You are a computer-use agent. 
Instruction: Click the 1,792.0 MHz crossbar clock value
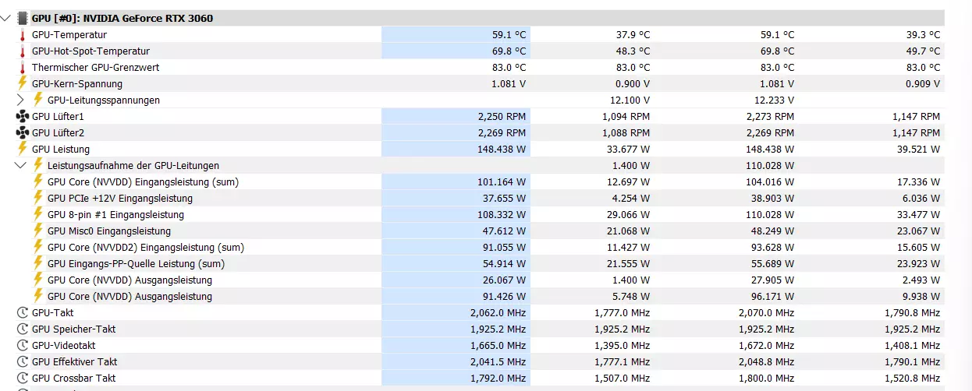click(498, 378)
